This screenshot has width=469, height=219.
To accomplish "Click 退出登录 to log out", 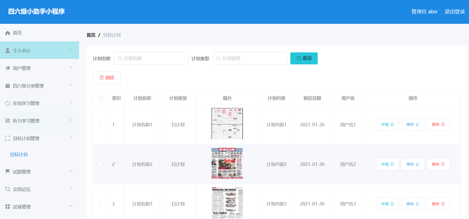I will pos(455,12).
